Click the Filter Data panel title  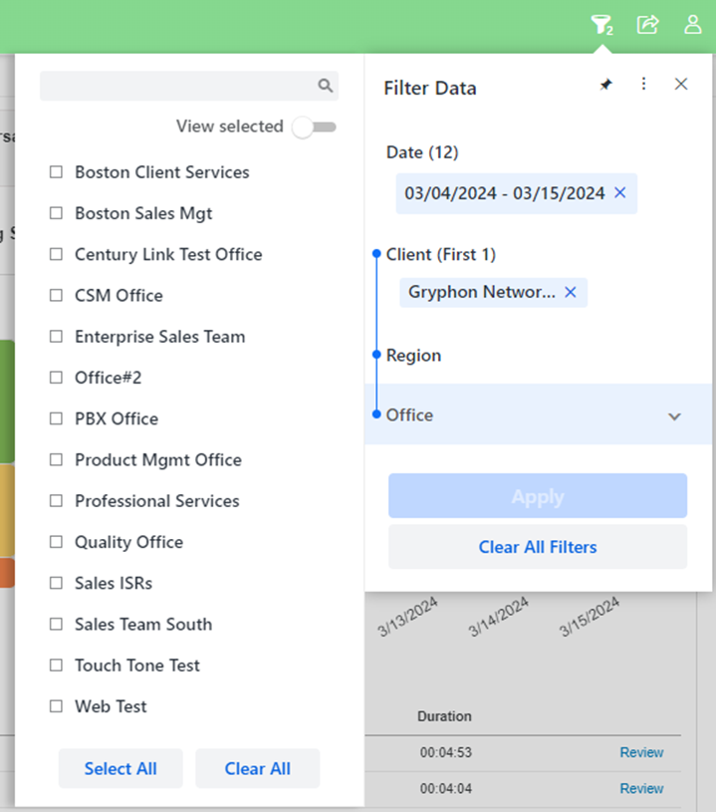pos(430,88)
